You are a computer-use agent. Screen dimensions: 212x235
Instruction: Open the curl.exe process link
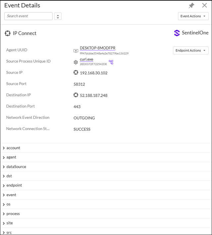[x=86, y=59]
